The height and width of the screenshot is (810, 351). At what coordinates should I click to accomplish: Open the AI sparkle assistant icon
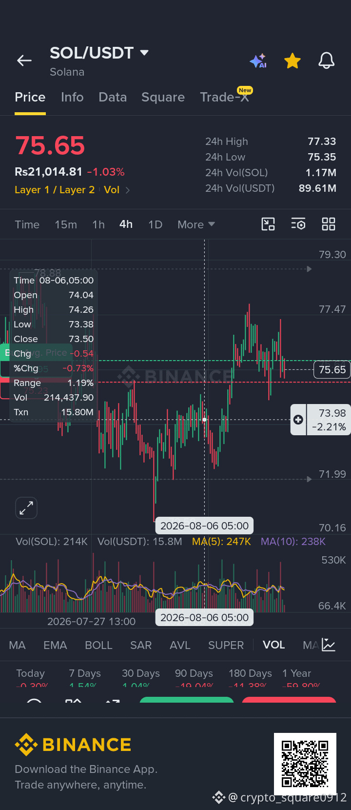[x=258, y=61]
